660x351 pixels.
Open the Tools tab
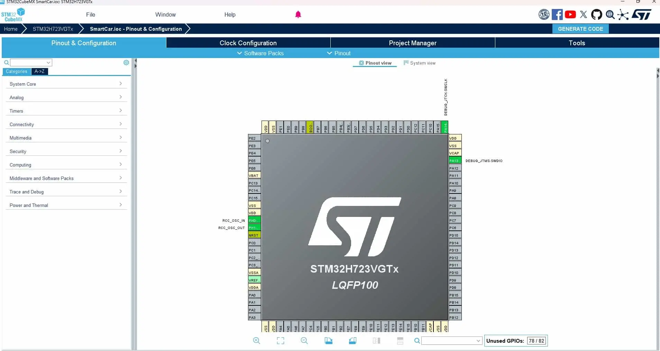pos(577,43)
